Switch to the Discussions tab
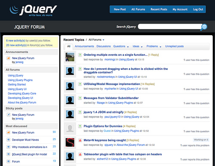The image size is (215, 166). 104,46
